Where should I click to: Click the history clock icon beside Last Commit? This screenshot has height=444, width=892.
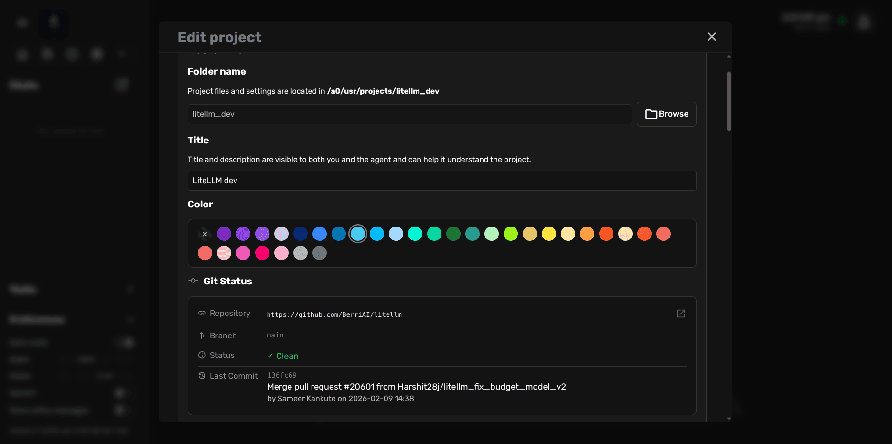pyautogui.click(x=202, y=376)
